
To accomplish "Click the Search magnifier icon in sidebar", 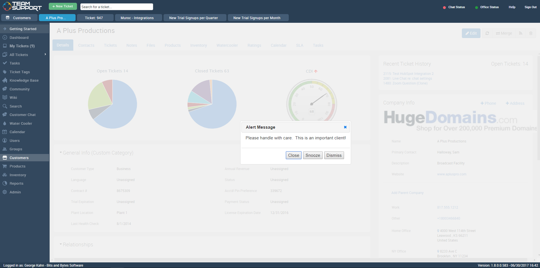I will coord(5,106).
